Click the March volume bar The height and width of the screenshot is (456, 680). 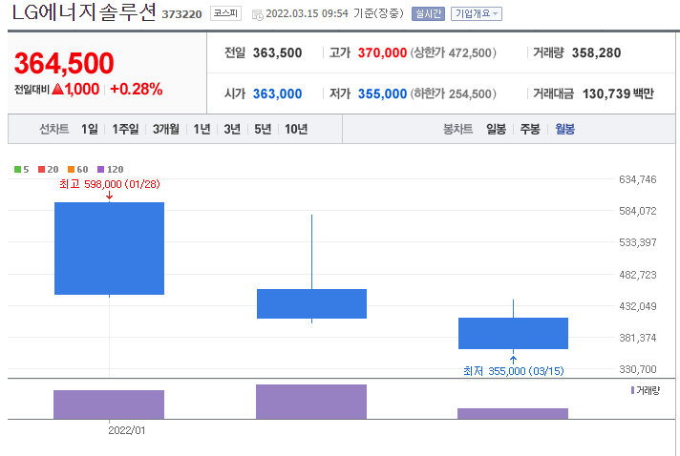[x=513, y=414]
